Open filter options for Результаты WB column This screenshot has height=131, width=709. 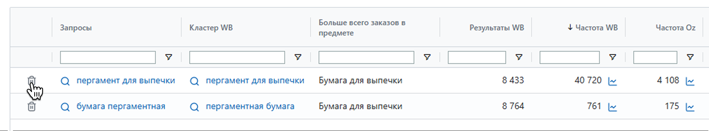pos(519,57)
